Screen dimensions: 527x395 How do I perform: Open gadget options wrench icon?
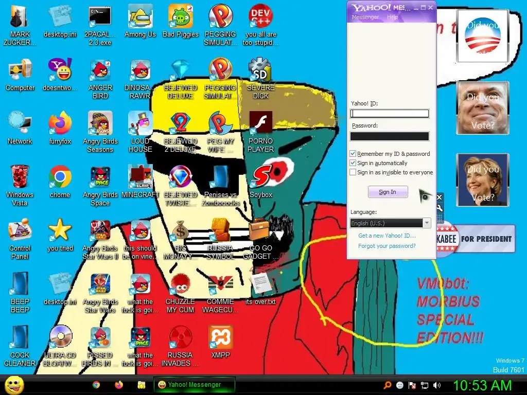440,208
